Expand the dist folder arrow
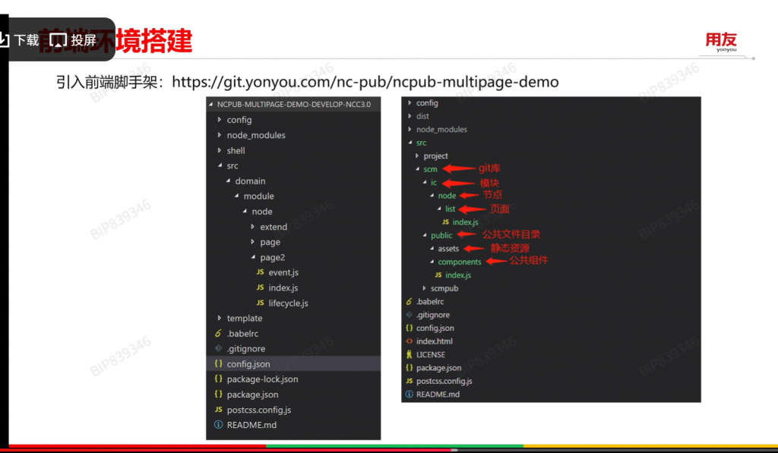The image size is (778, 453). (410, 116)
